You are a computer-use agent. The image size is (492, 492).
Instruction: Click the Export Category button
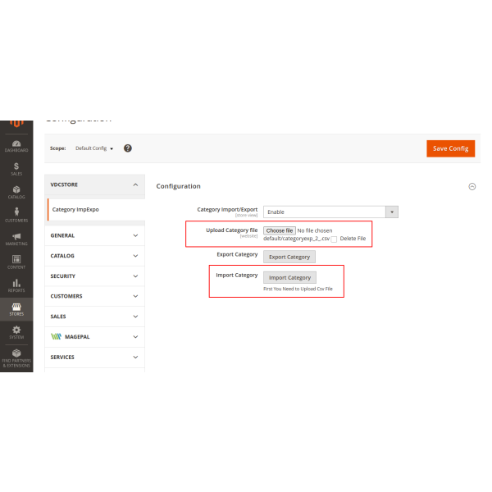pyautogui.click(x=289, y=257)
